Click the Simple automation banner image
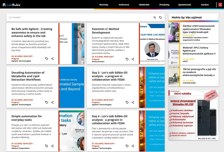224x152 pixels. (72, 131)
